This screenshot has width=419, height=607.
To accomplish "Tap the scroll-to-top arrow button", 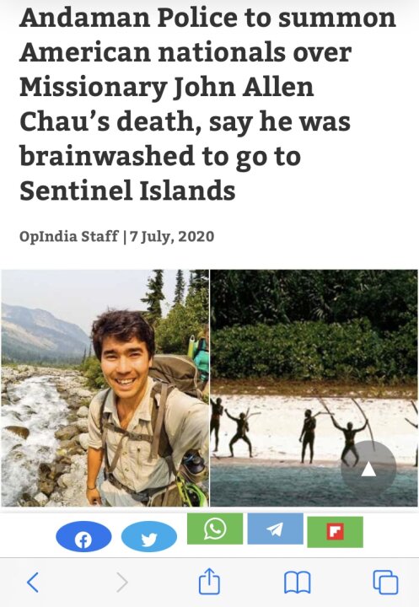I will 368,469.
